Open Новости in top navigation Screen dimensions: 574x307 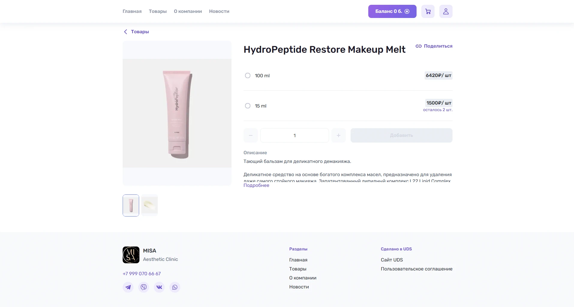tap(219, 11)
